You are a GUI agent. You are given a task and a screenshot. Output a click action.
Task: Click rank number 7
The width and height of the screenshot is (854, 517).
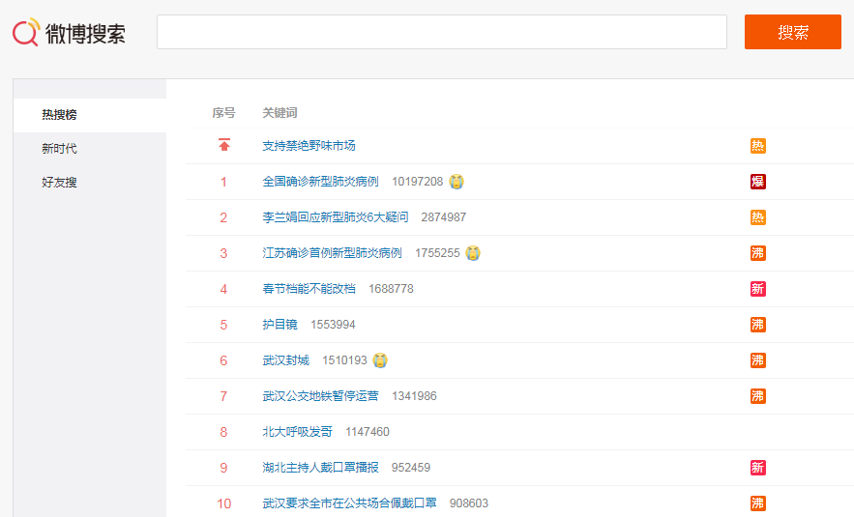[223, 396]
